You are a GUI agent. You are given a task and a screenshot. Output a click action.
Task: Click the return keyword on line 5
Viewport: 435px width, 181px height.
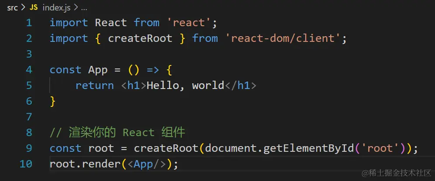click(x=95, y=85)
